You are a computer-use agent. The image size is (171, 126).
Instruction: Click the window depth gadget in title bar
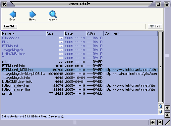[x=167, y=4]
